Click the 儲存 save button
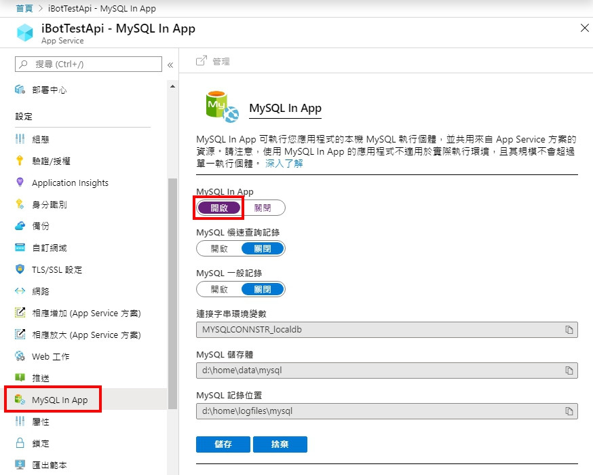 coord(223,444)
